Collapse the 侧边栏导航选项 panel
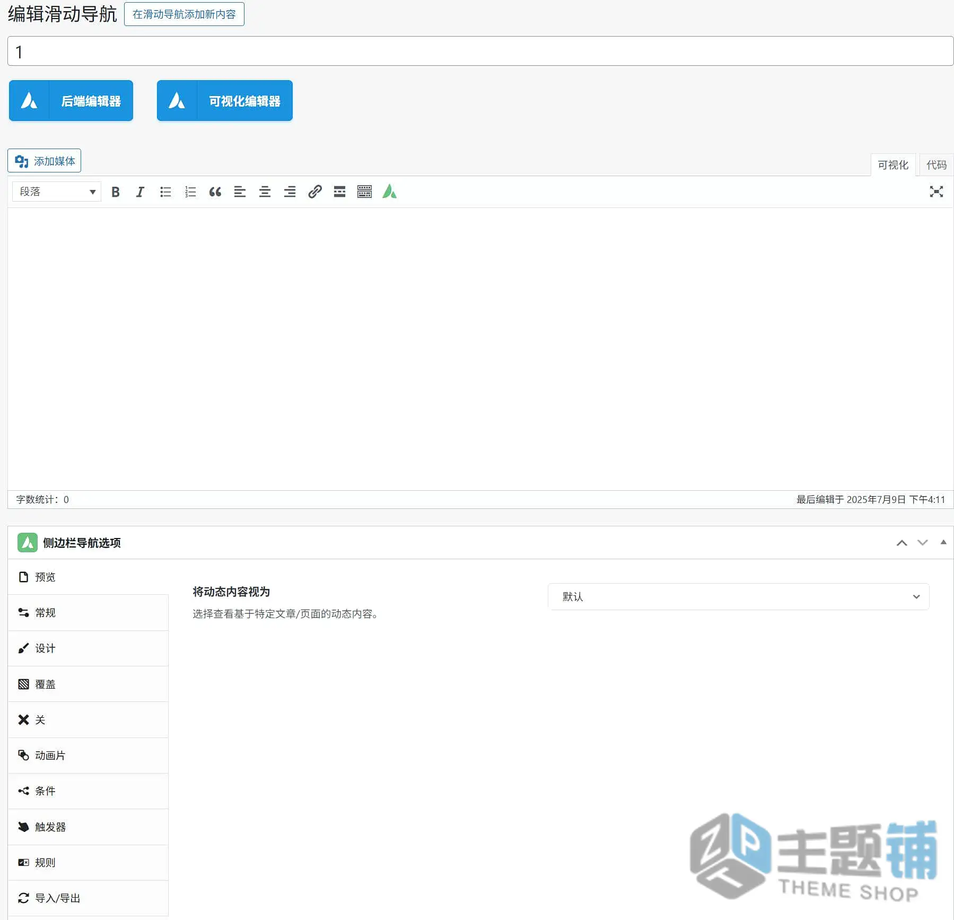Screen dimensions: 954x920 pyautogui.click(x=943, y=542)
